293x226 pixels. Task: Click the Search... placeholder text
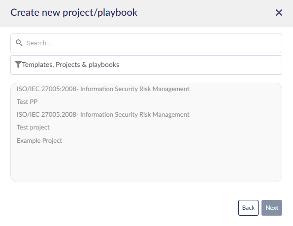39,43
